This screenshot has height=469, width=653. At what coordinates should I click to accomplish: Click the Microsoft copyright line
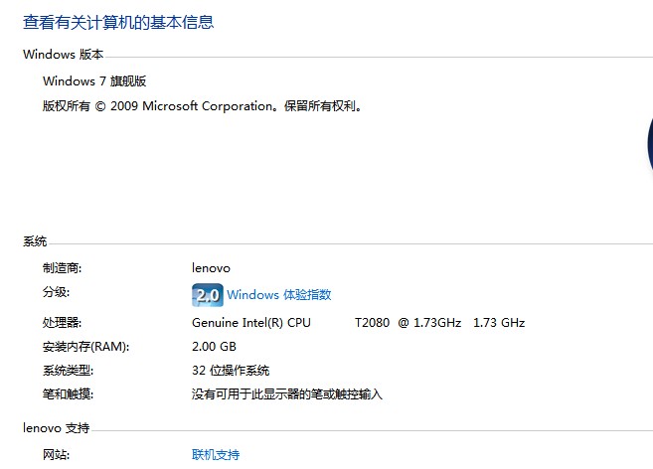202,106
